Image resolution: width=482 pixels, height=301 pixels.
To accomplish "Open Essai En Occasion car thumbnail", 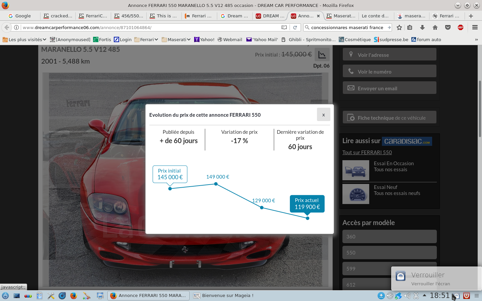I will 355,170.
